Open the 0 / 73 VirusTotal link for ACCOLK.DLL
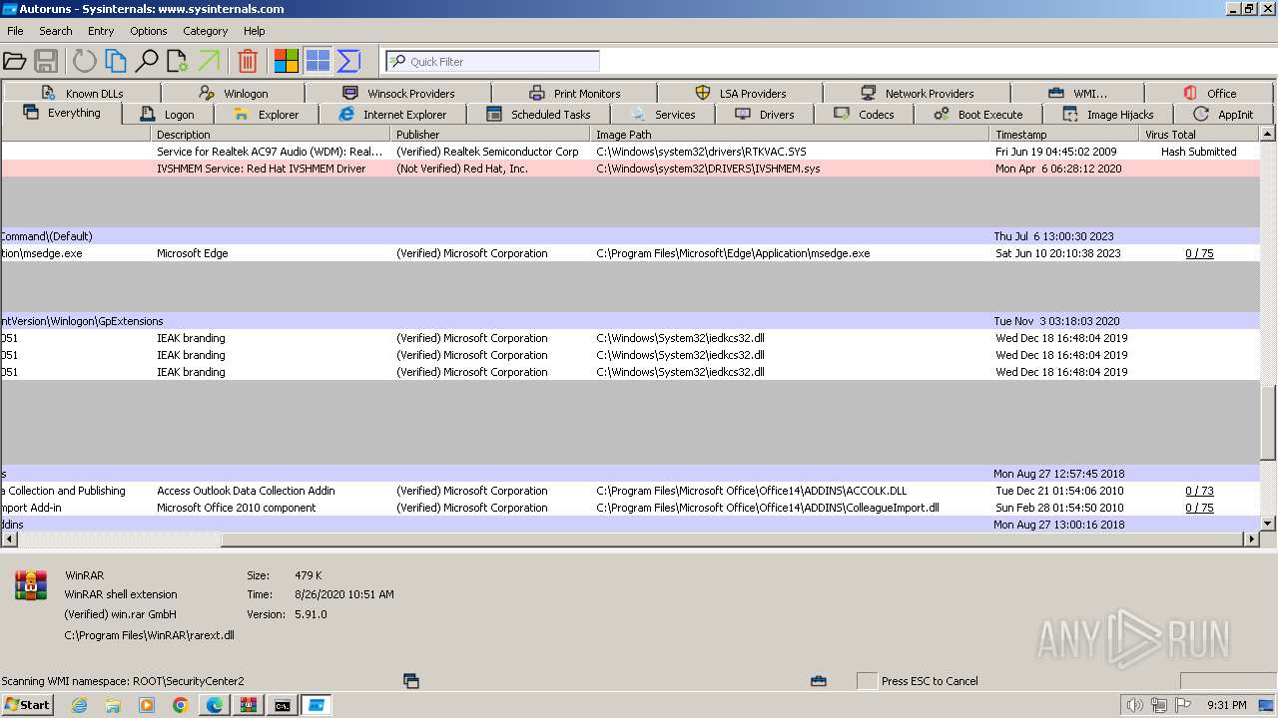Screen dimensions: 1278x718 pyautogui.click(x=1199, y=491)
